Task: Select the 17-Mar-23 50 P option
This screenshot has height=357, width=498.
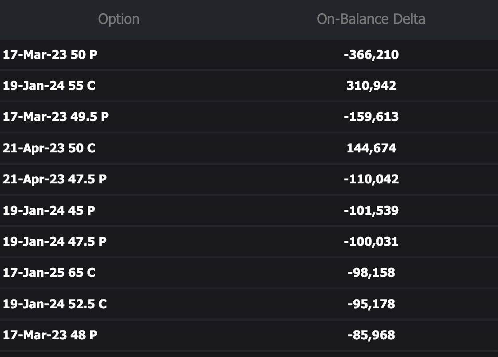Action: click(x=50, y=55)
